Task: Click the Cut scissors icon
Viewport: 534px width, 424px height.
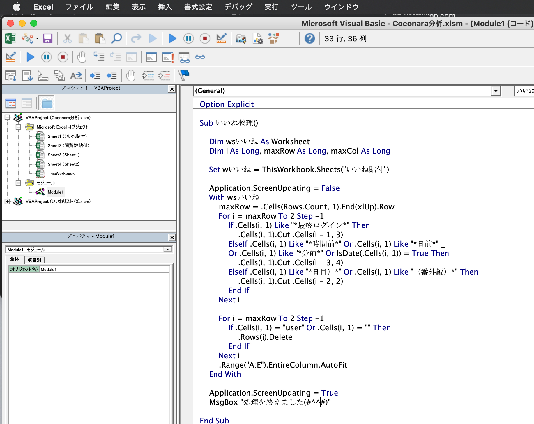Action: 67,38
